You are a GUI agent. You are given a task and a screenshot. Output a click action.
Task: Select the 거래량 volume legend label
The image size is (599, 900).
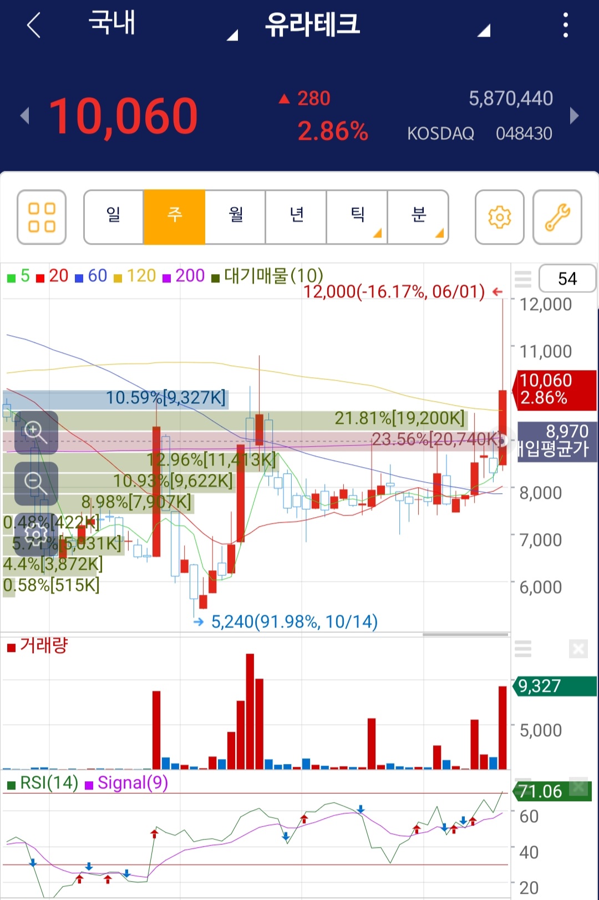coord(37,646)
